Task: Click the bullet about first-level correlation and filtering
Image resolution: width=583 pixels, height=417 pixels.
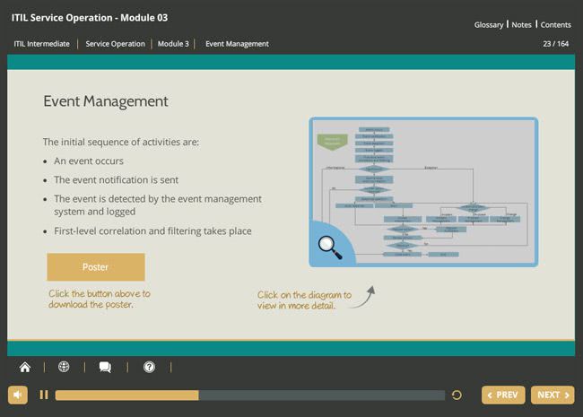Action: coord(152,231)
